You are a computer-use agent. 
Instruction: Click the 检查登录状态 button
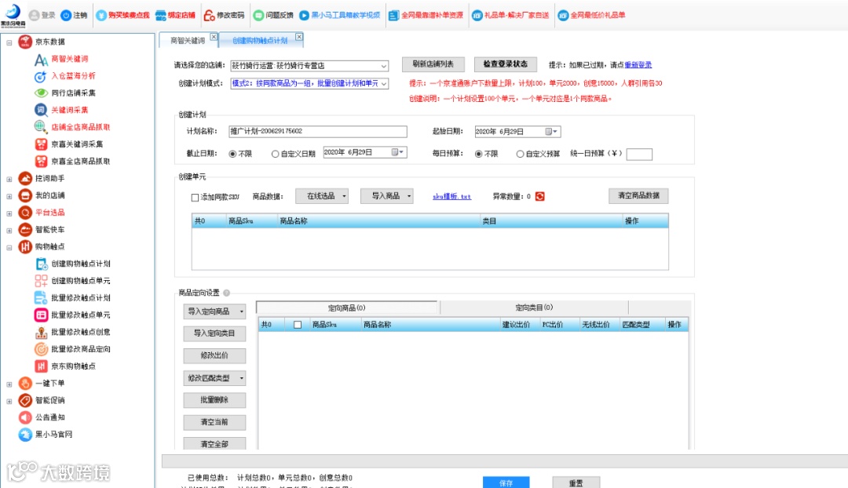[x=505, y=64]
